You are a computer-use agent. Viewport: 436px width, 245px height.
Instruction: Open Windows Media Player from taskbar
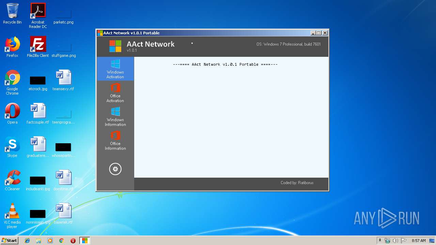coord(50,241)
